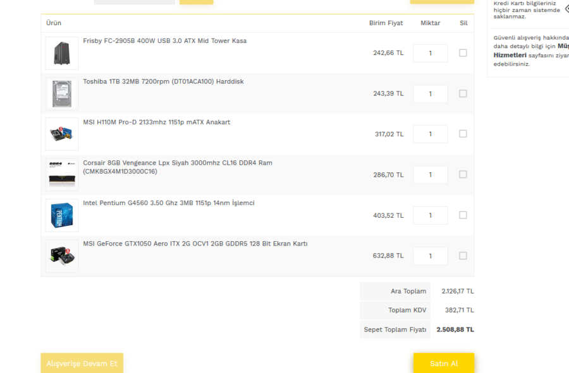
Task: Click quantity field for MSI GeForce GTX1050
Action: click(x=431, y=256)
